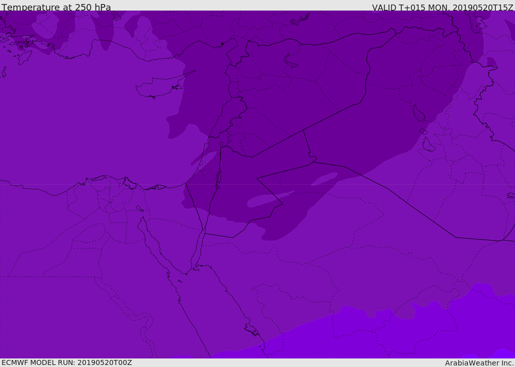
Task: Click the 'ArabiaWeather Inc.' credit text
Action: point(479,363)
